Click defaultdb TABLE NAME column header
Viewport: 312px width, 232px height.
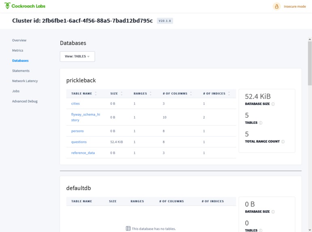pos(82,201)
